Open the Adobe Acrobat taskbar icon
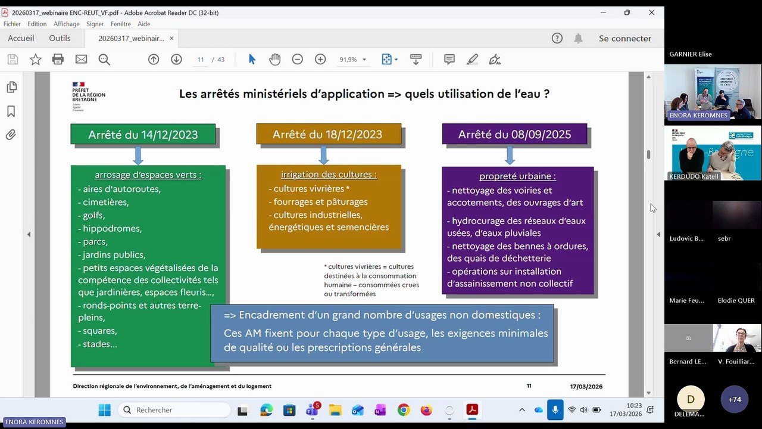 click(x=472, y=410)
